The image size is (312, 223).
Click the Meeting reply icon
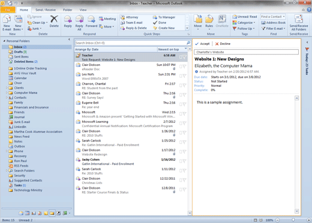(x=101, y=19)
